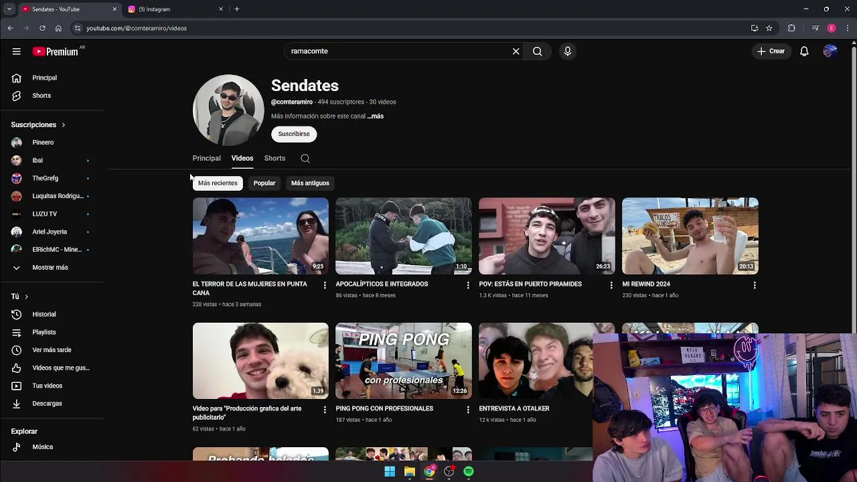Reload the page in the browser

pyautogui.click(x=42, y=28)
